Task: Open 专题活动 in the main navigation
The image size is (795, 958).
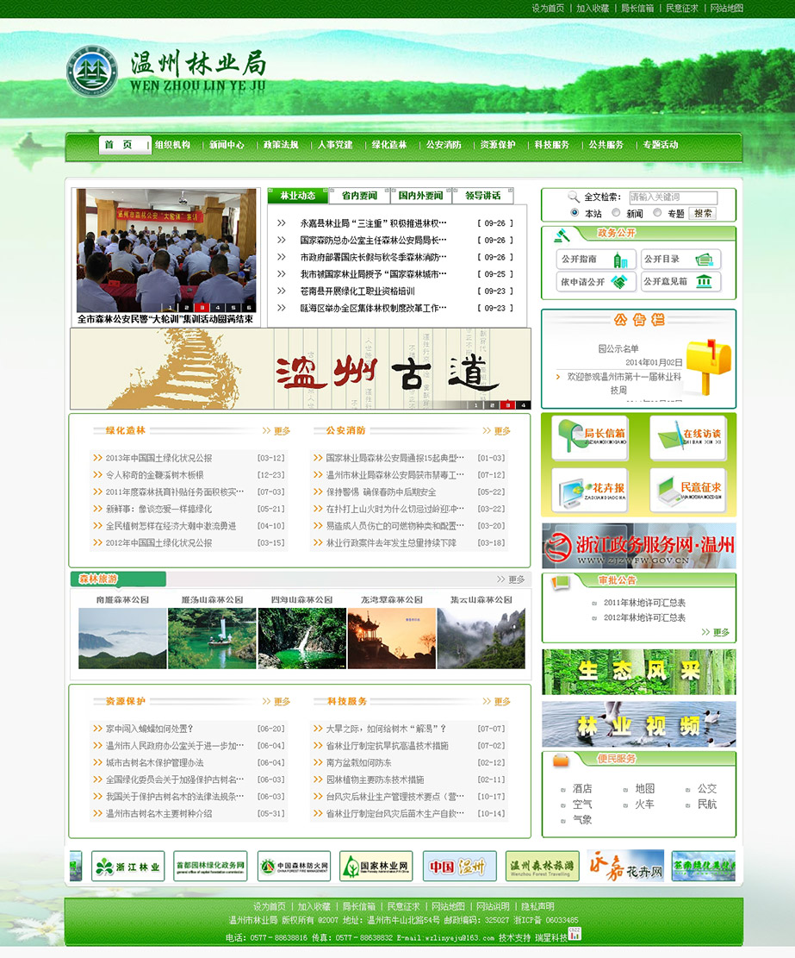Action: pos(661,145)
